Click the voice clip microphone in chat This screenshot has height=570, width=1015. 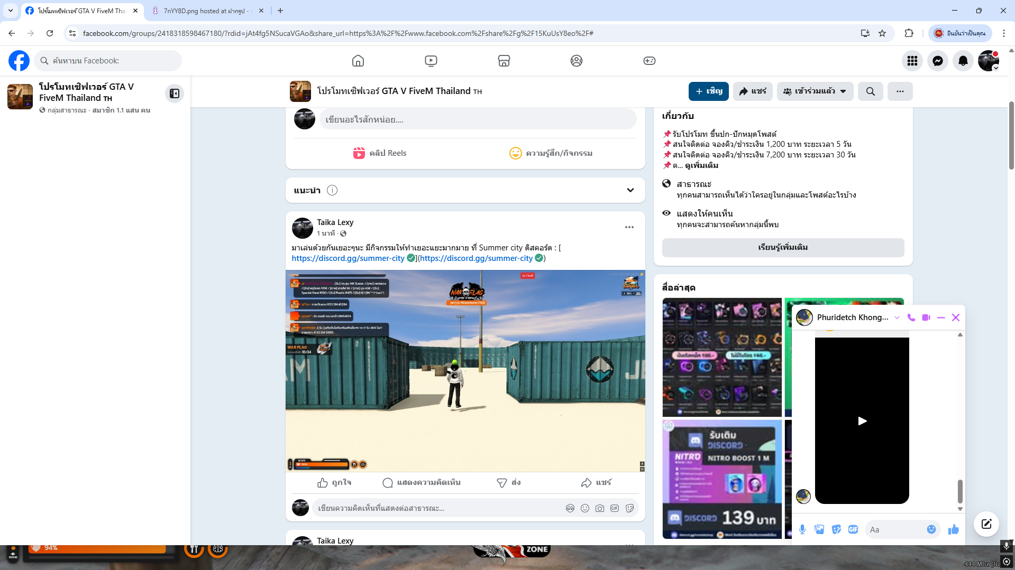click(x=802, y=529)
